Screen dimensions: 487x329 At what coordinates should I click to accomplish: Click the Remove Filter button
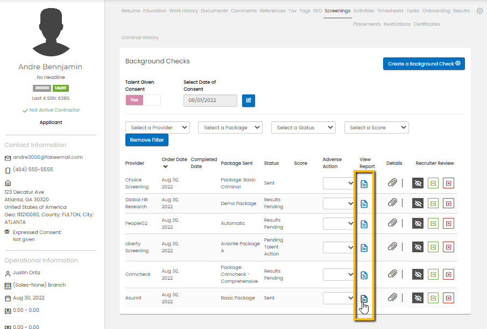[x=147, y=140]
